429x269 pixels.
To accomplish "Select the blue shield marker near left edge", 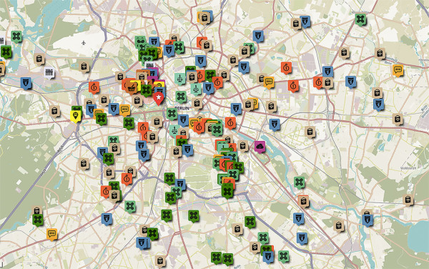I will [26, 84].
